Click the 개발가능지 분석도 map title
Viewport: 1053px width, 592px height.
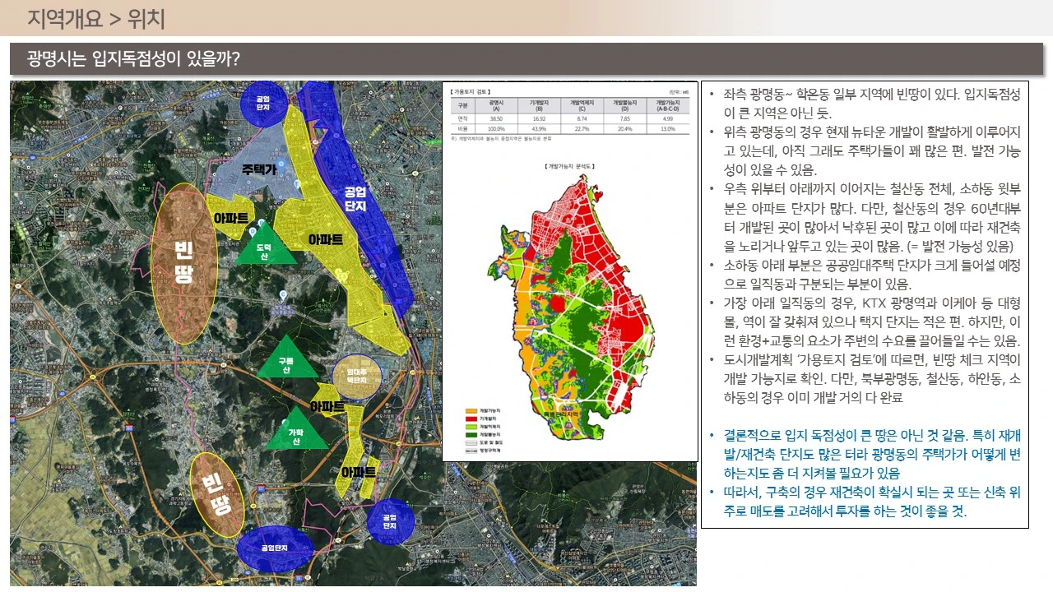[x=570, y=167]
